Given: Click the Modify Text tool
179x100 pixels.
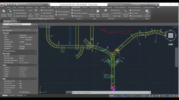Looking at the screenshot, I should point(37,13).
